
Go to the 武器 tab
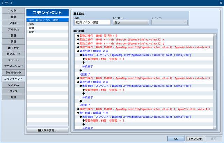click(13, 35)
